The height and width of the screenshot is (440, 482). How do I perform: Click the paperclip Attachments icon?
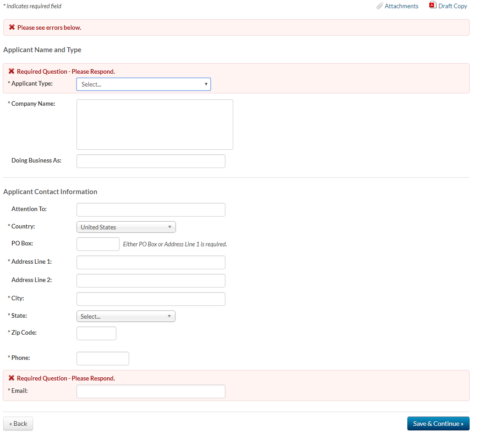point(379,6)
